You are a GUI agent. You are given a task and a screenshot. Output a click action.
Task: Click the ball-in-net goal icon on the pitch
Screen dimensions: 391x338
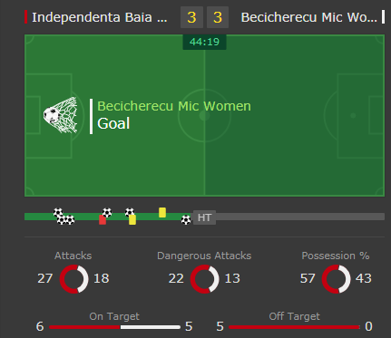tap(60, 115)
